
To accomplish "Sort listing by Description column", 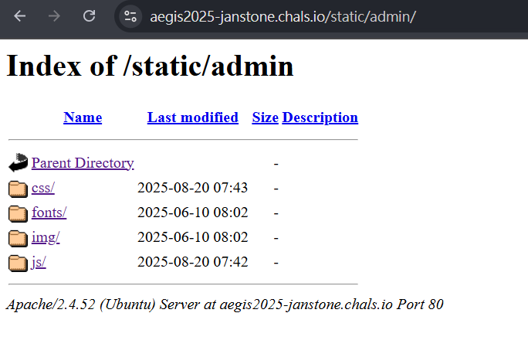I will click(x=320, y=117).
